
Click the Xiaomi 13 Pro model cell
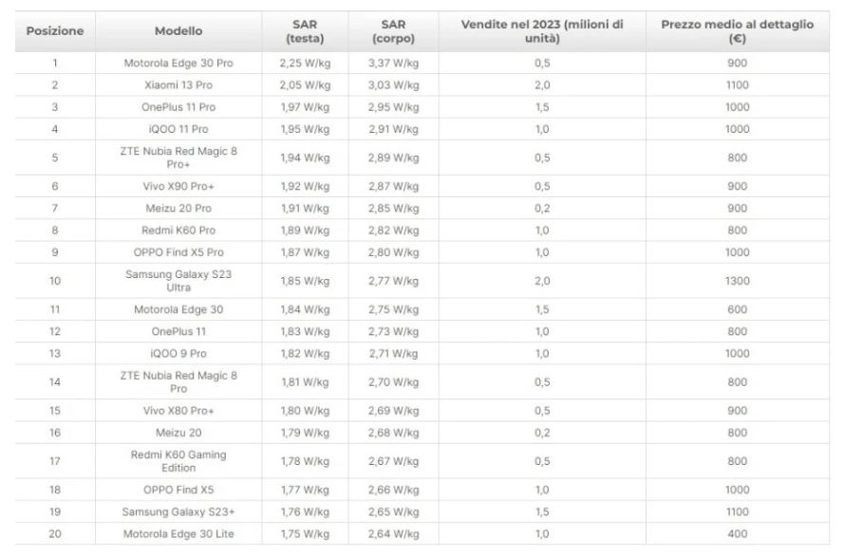coord(178,85)
